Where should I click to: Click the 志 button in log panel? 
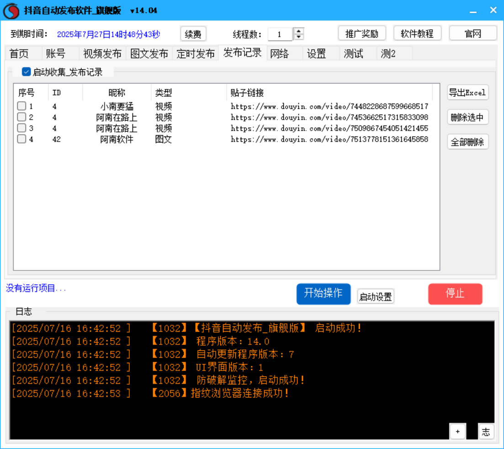[486, 432]
